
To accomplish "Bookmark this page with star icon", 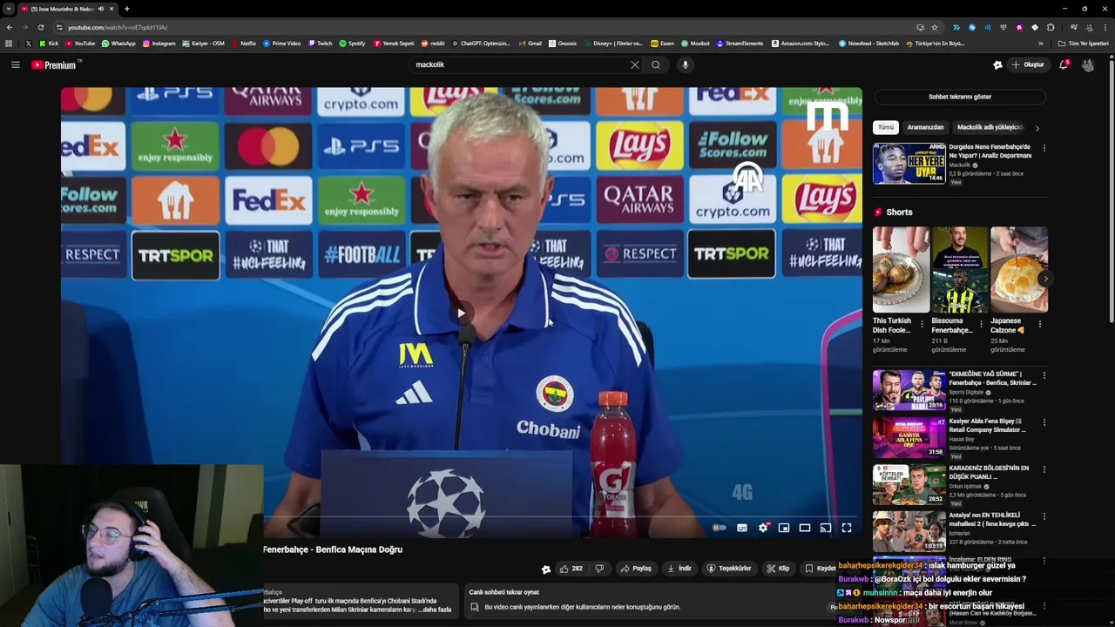I will pos(935,27).
